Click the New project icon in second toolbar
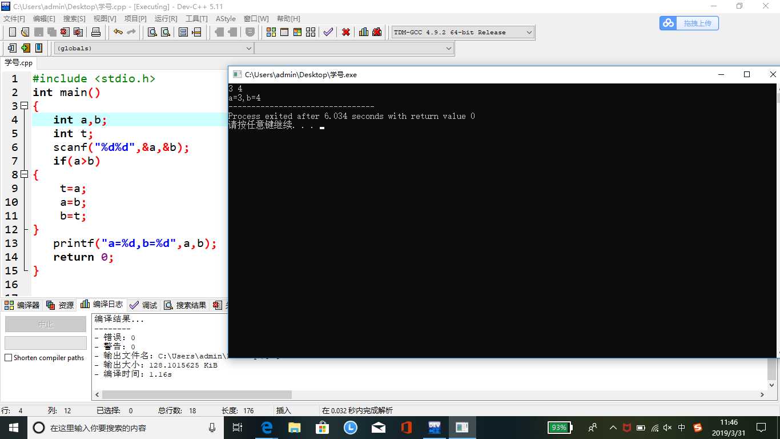This screenshot has height=439, width=780. (11, 48)
